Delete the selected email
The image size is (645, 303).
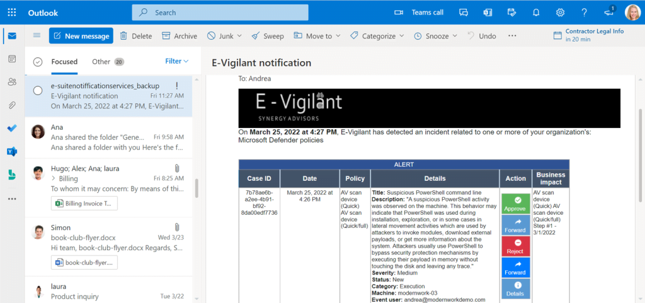click(136, 36)
